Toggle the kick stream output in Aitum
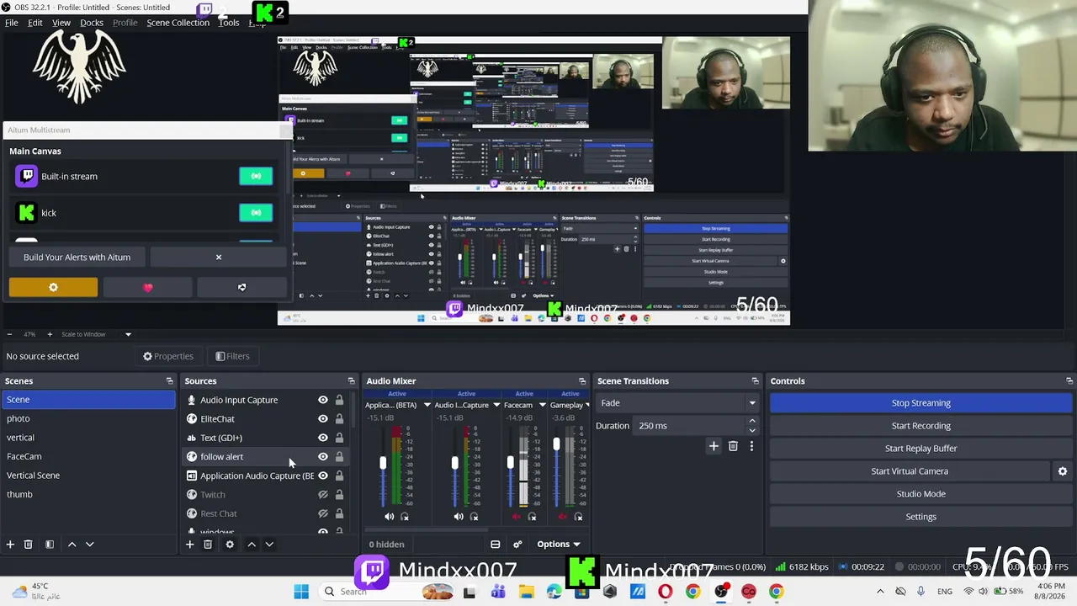Viewport: 1077px width, 606px height. (256, 213)
